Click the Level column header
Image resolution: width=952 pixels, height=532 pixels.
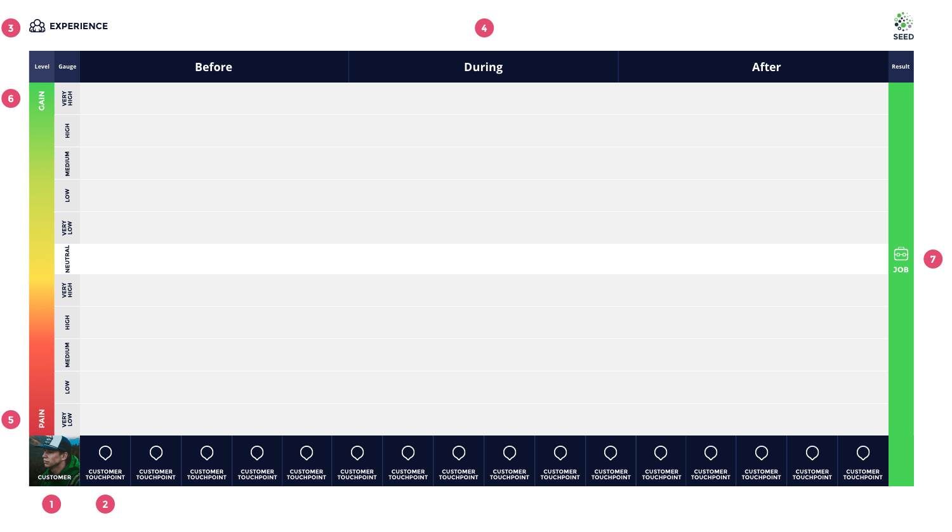pyautogui.click(x=42, y=67)
